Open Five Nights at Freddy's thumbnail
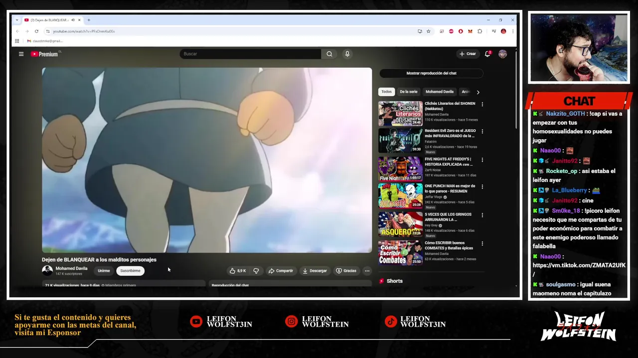Viewport: 638px width, 358px height. [x=400, y=169]
